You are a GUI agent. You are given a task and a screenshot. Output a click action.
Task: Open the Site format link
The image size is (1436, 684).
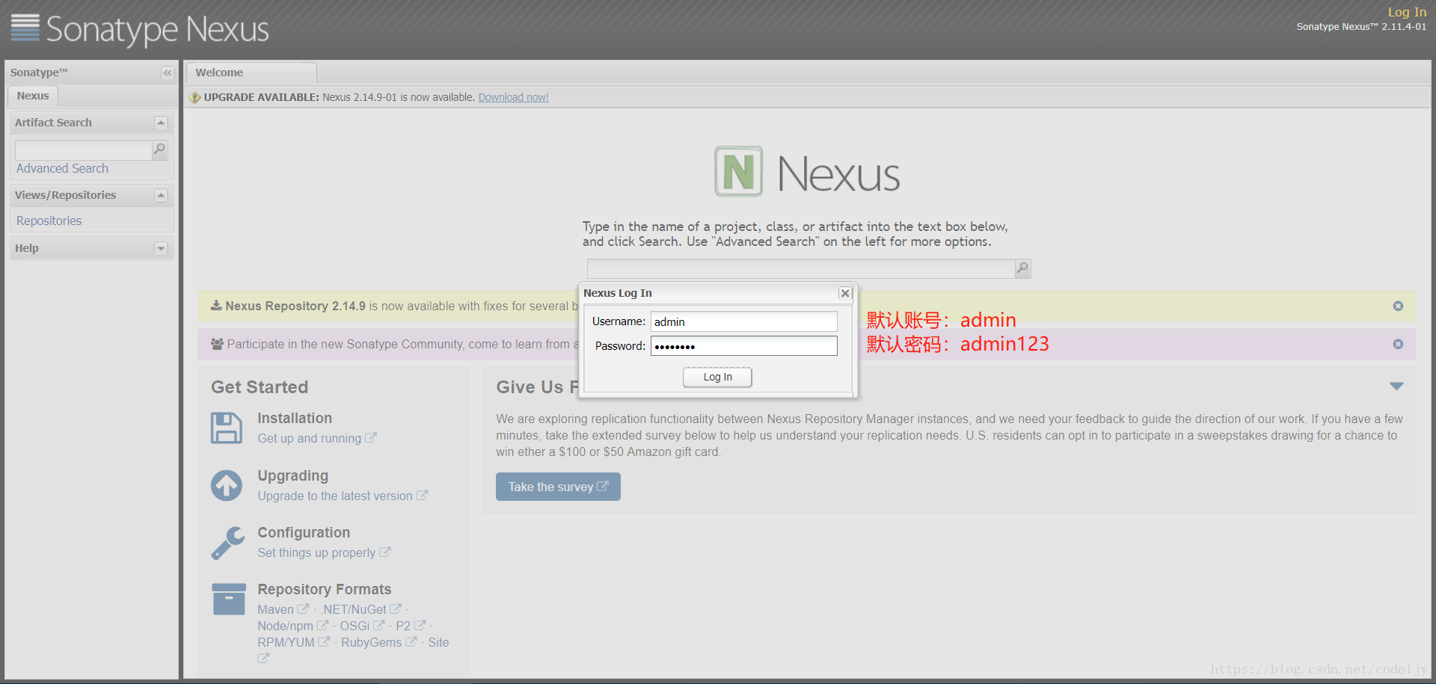pyautogui.click(x=438, y=643)
